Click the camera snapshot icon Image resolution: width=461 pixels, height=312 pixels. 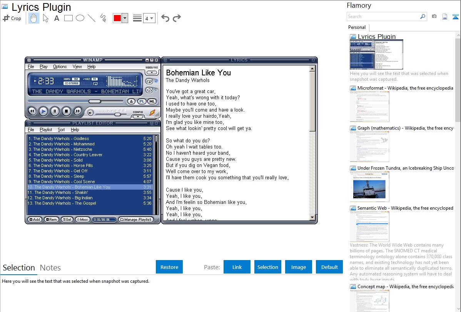(x=434, y=17)
